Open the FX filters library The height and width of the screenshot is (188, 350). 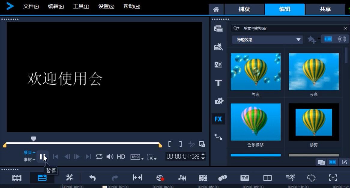tap(218, 119)
